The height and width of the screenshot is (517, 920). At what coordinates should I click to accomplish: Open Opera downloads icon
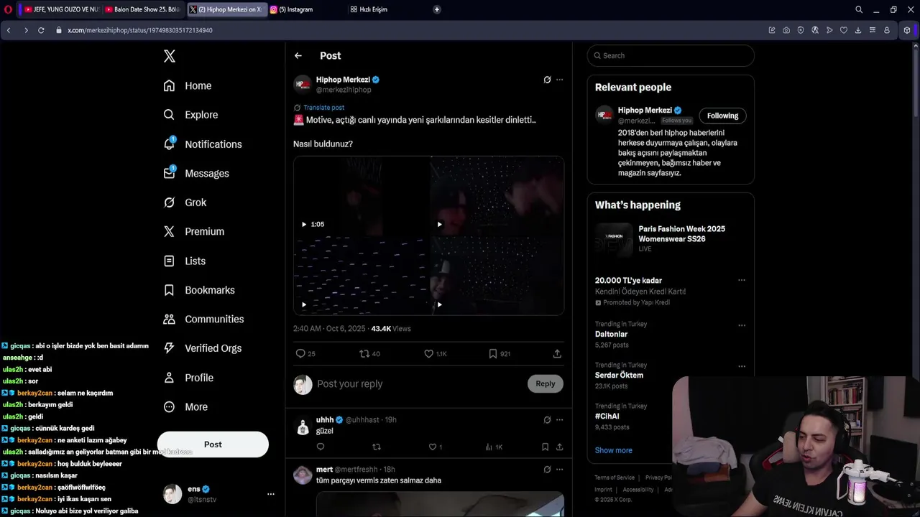click(858, 30)
